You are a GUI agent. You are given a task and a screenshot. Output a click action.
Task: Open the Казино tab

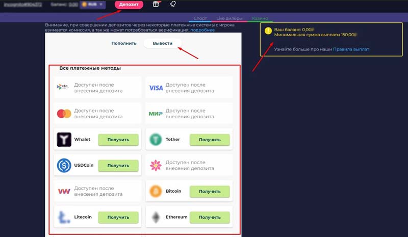coord(260,18)
